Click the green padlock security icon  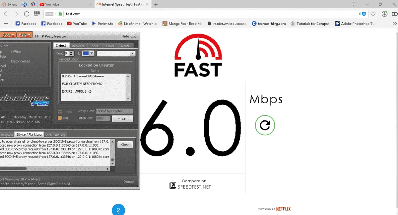coord(60,14)
